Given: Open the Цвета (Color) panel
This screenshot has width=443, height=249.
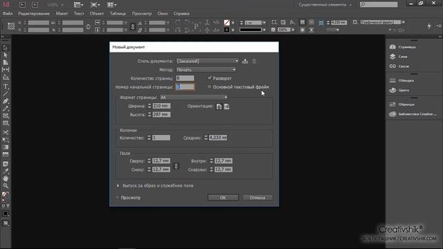Looking at the screenshot, I should [399, 90].
